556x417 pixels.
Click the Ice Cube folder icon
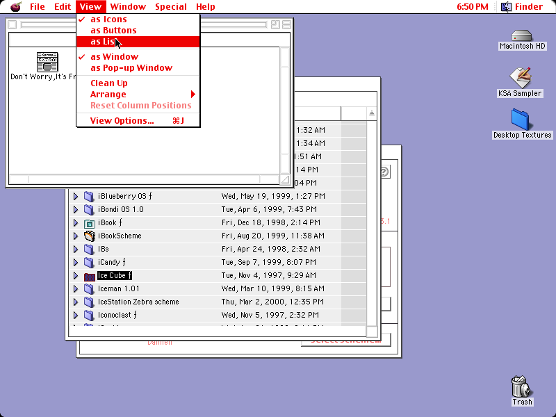(x=89, y=276)
